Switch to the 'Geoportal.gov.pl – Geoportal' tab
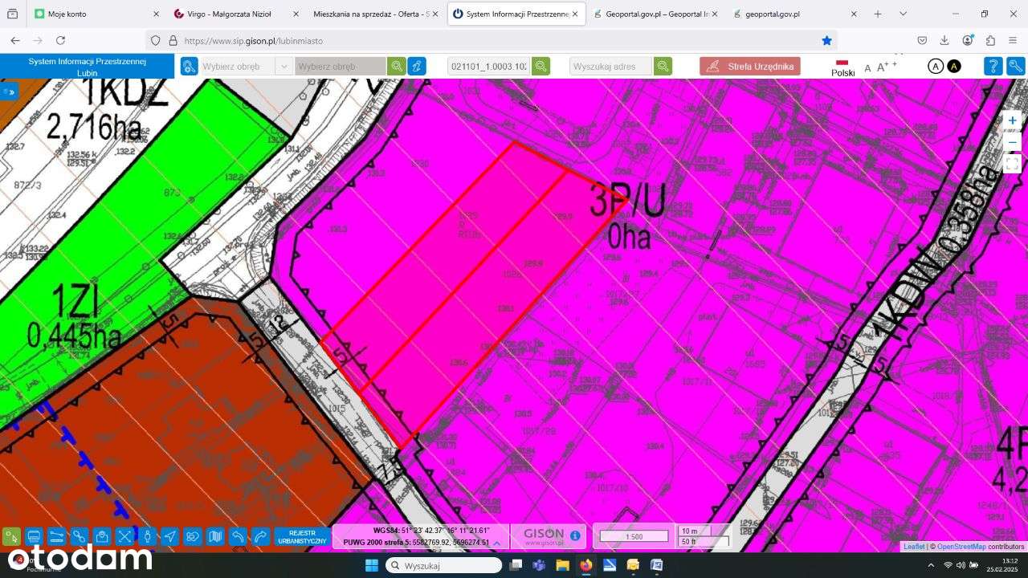This screenshot has width=1028, height=578. [x=655, y=14]
